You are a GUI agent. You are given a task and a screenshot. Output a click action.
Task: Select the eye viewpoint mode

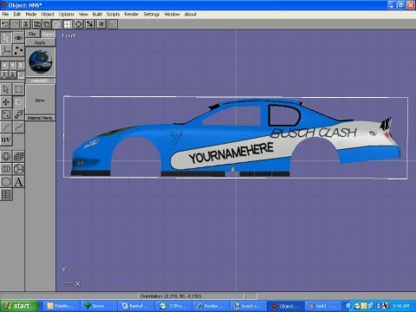(18, 38)
